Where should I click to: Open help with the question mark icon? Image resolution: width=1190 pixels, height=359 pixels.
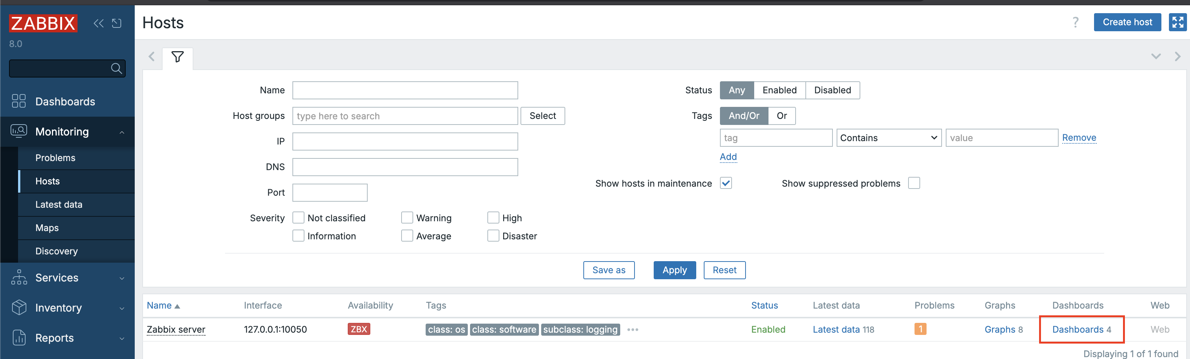click(x=1076, y=22)
